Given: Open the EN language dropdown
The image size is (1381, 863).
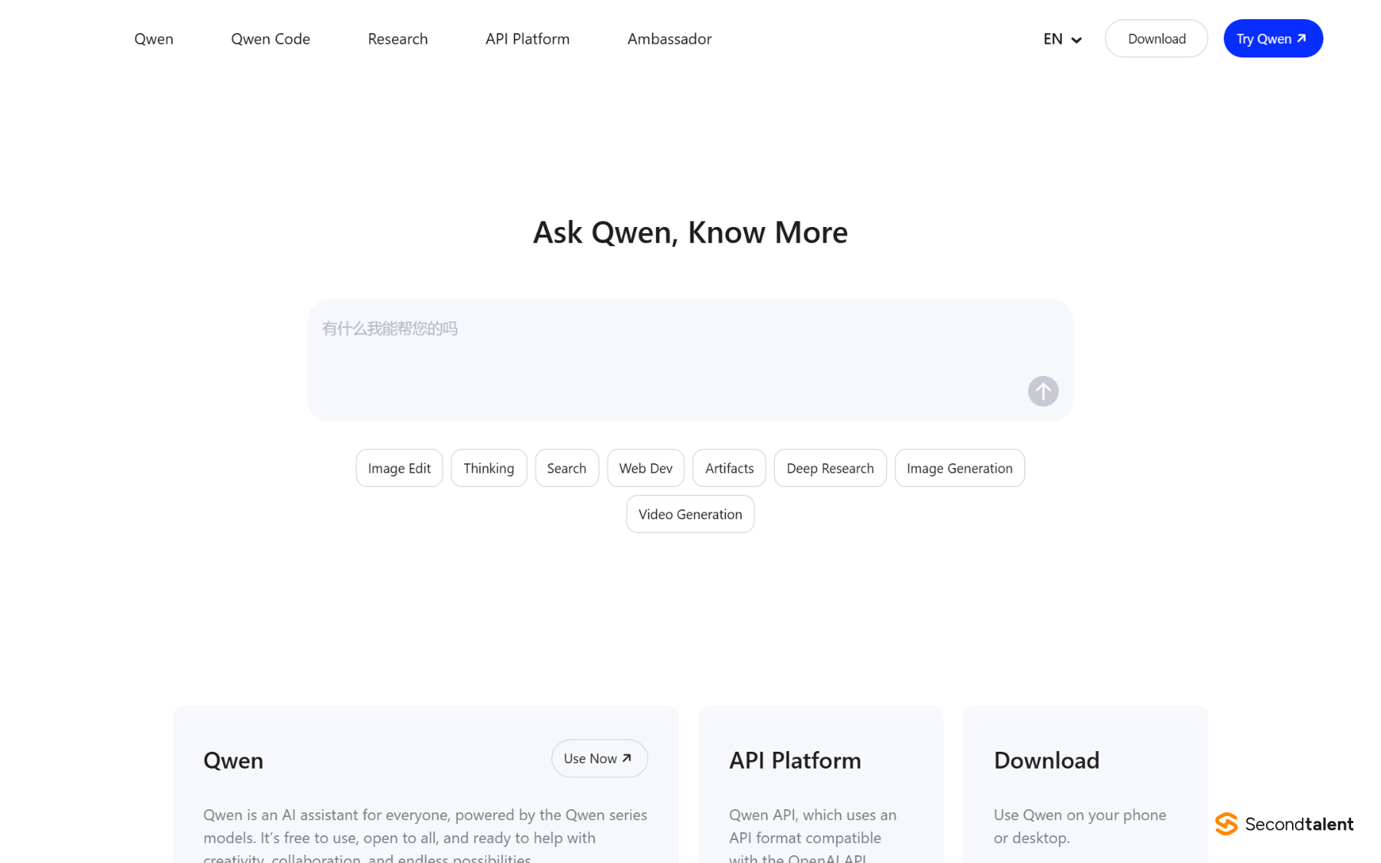Looking at the screenshot, I should (x=1063, y=39).
